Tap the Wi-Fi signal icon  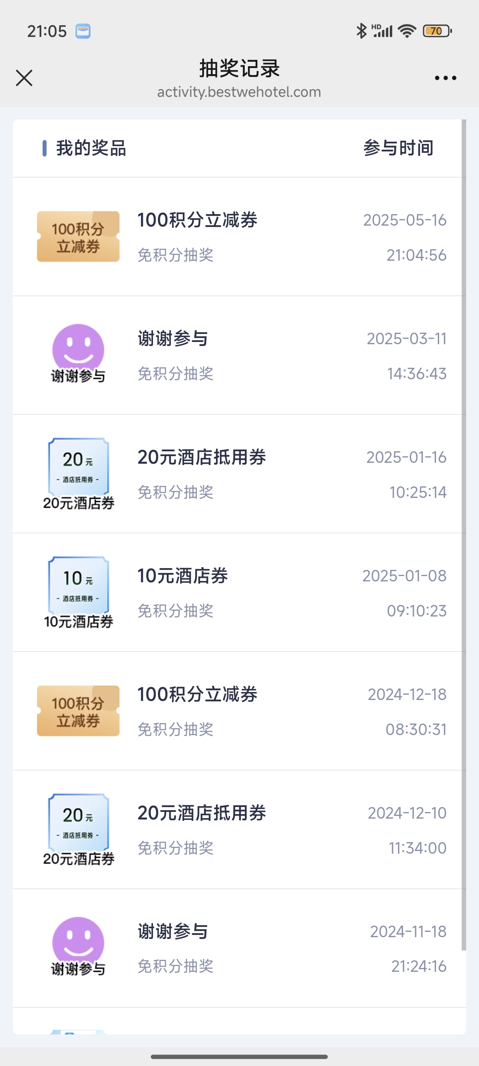click(x=407, y=31)
